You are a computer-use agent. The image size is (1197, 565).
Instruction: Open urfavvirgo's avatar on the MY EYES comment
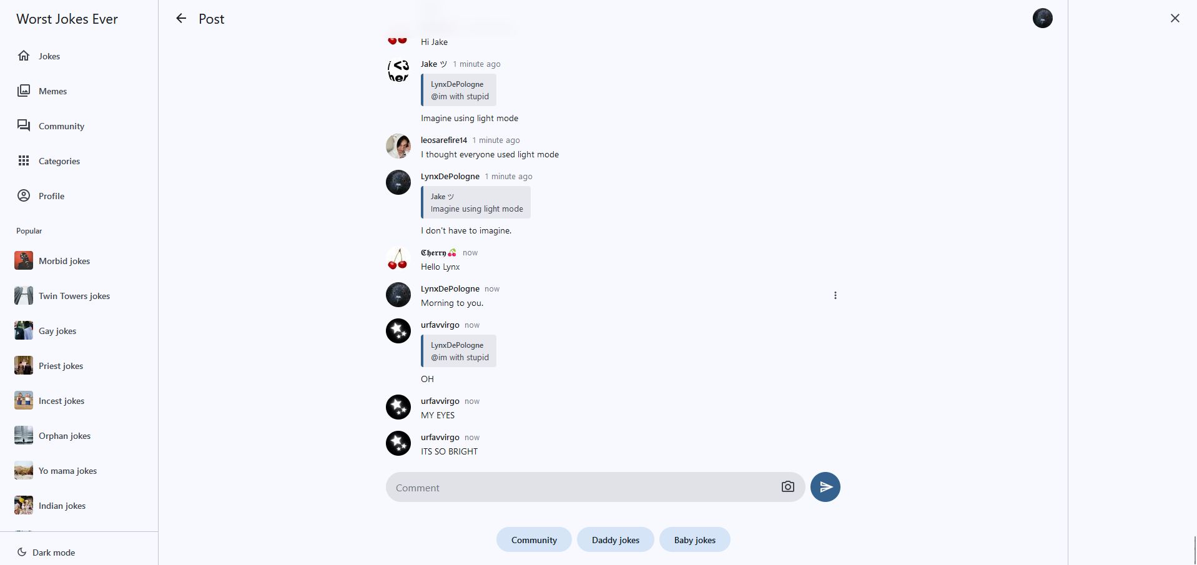(x=398, y=407)
